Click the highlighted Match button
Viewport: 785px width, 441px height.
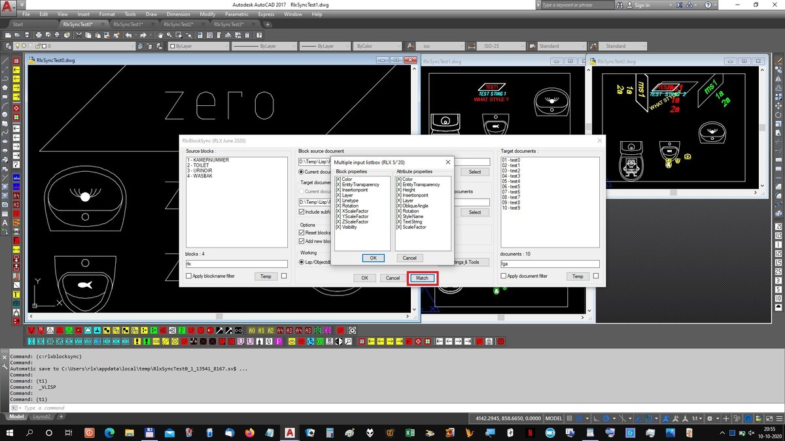(x=423, y=278)
